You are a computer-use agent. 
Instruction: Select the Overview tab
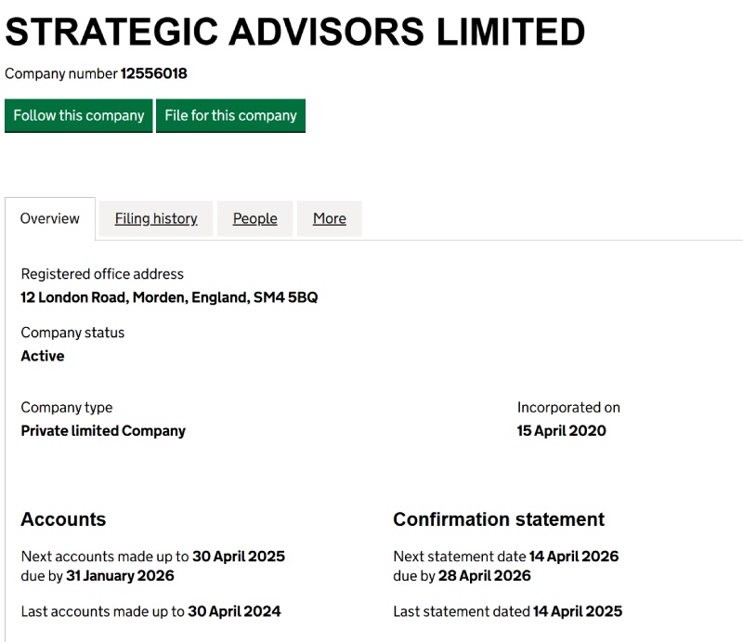click(x=50, y=218)
